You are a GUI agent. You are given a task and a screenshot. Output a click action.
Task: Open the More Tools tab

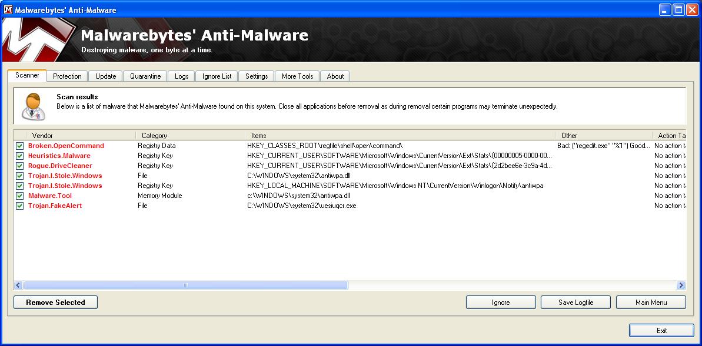pyautogui.click(x=297, y=76)
